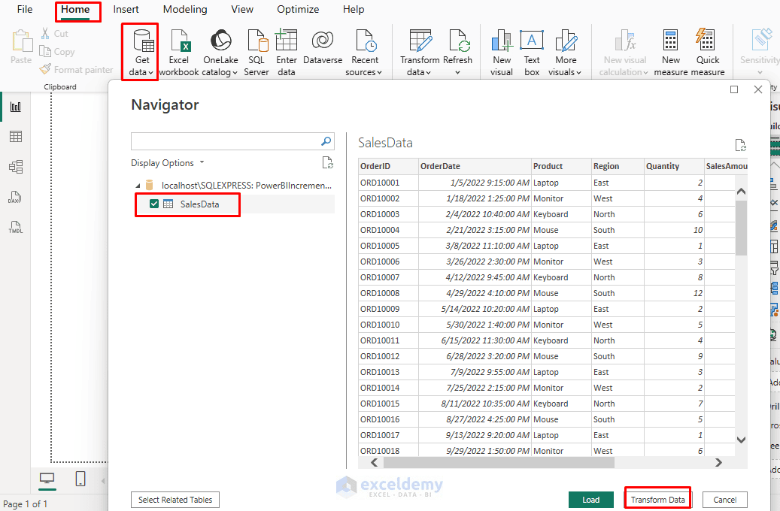Open DAX query view in sidebar
Image resolution: width=780 pixels, height=511 pixels.
15,198
